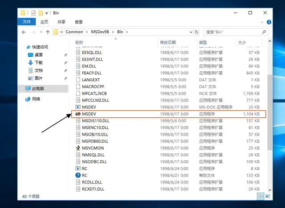Click the EESQL.DLL file icon
Image resolution: width=285 pixels, height=208 pixels.
point(78,52)
